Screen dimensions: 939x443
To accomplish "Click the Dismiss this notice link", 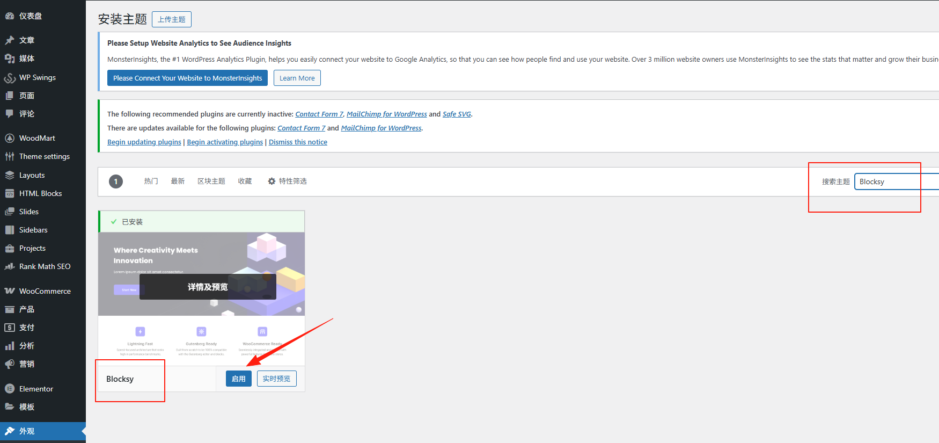I will [x=298, y=142].
